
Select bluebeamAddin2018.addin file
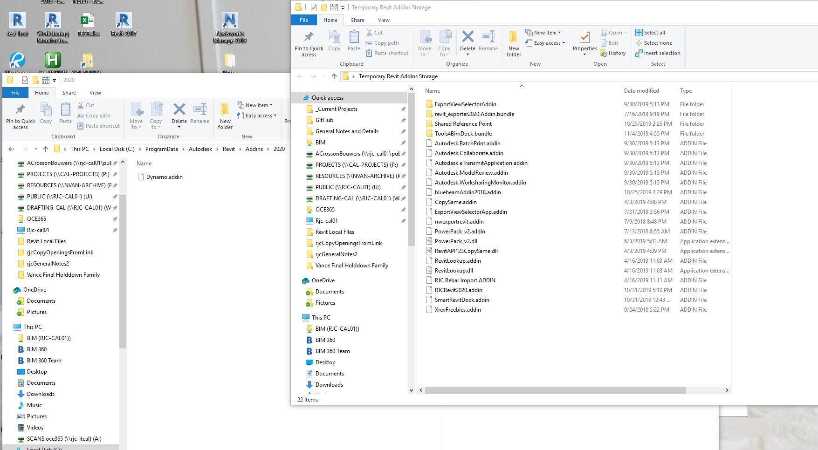point(463,192)
